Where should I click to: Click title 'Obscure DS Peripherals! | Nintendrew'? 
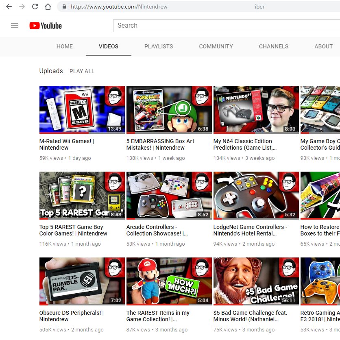tap(72, 316)
